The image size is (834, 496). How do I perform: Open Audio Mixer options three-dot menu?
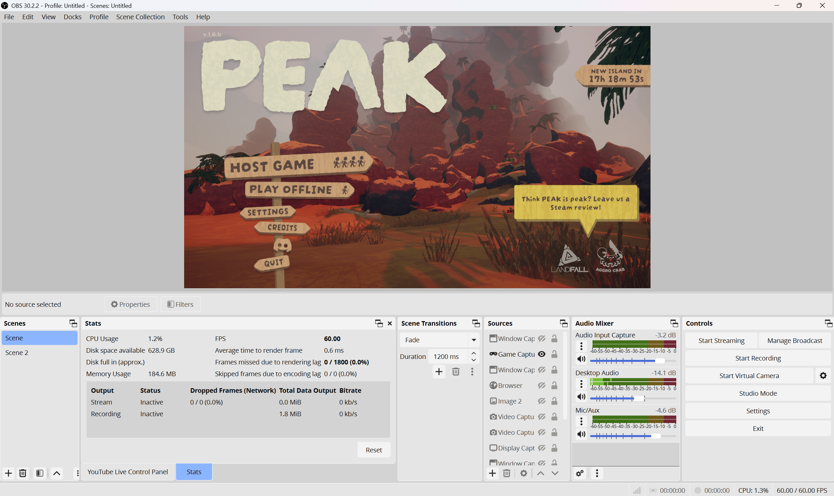[597, 473]
